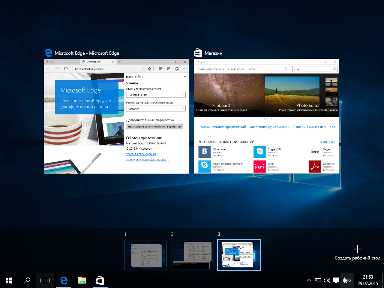The image size is (384, 288).
Task: Open the Skype WiFi app icon
Action: (x=259, y=152)
